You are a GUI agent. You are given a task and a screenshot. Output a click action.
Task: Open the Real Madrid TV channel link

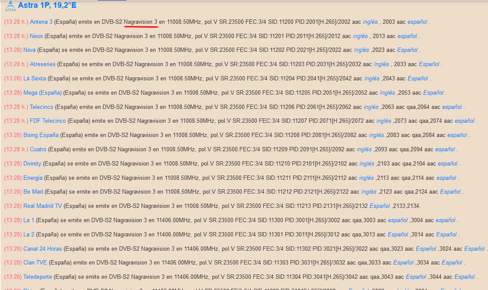point(42,206)
